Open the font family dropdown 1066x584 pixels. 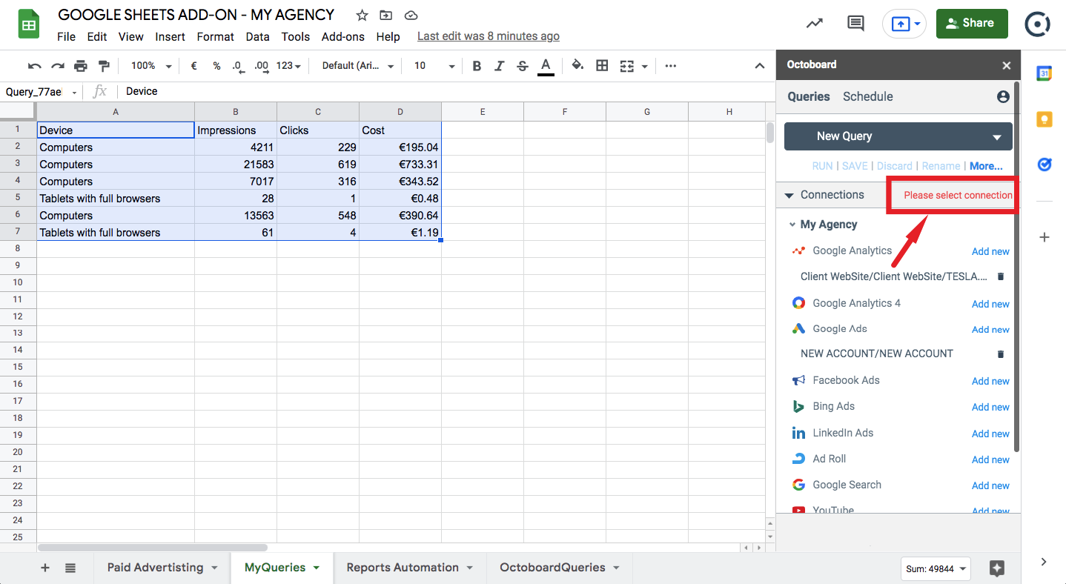(358, 66)
